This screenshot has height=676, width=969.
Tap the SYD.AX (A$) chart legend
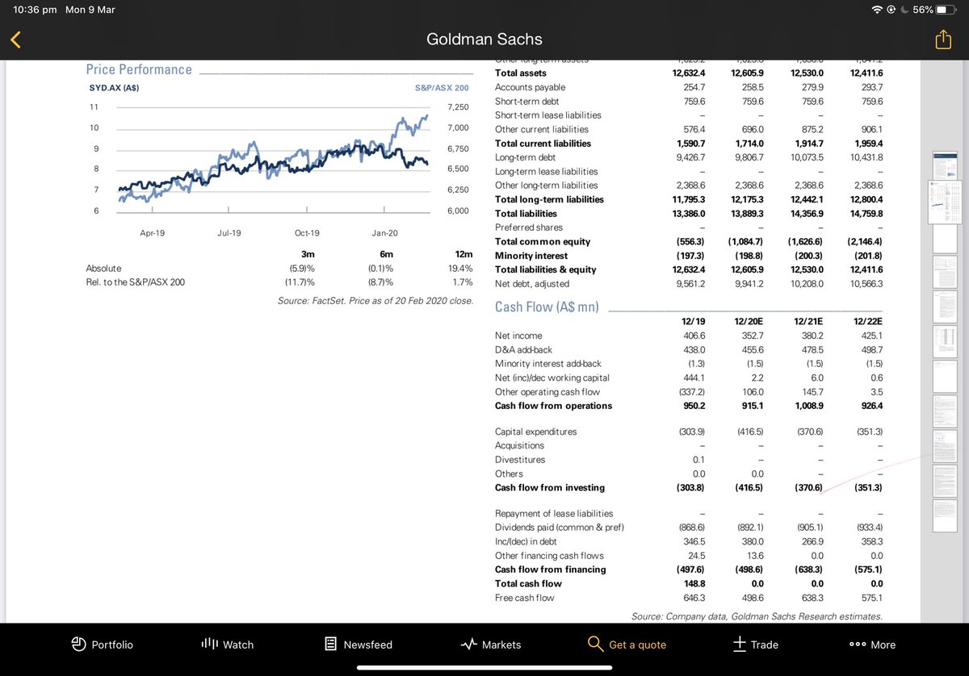(x=112, y=88)
